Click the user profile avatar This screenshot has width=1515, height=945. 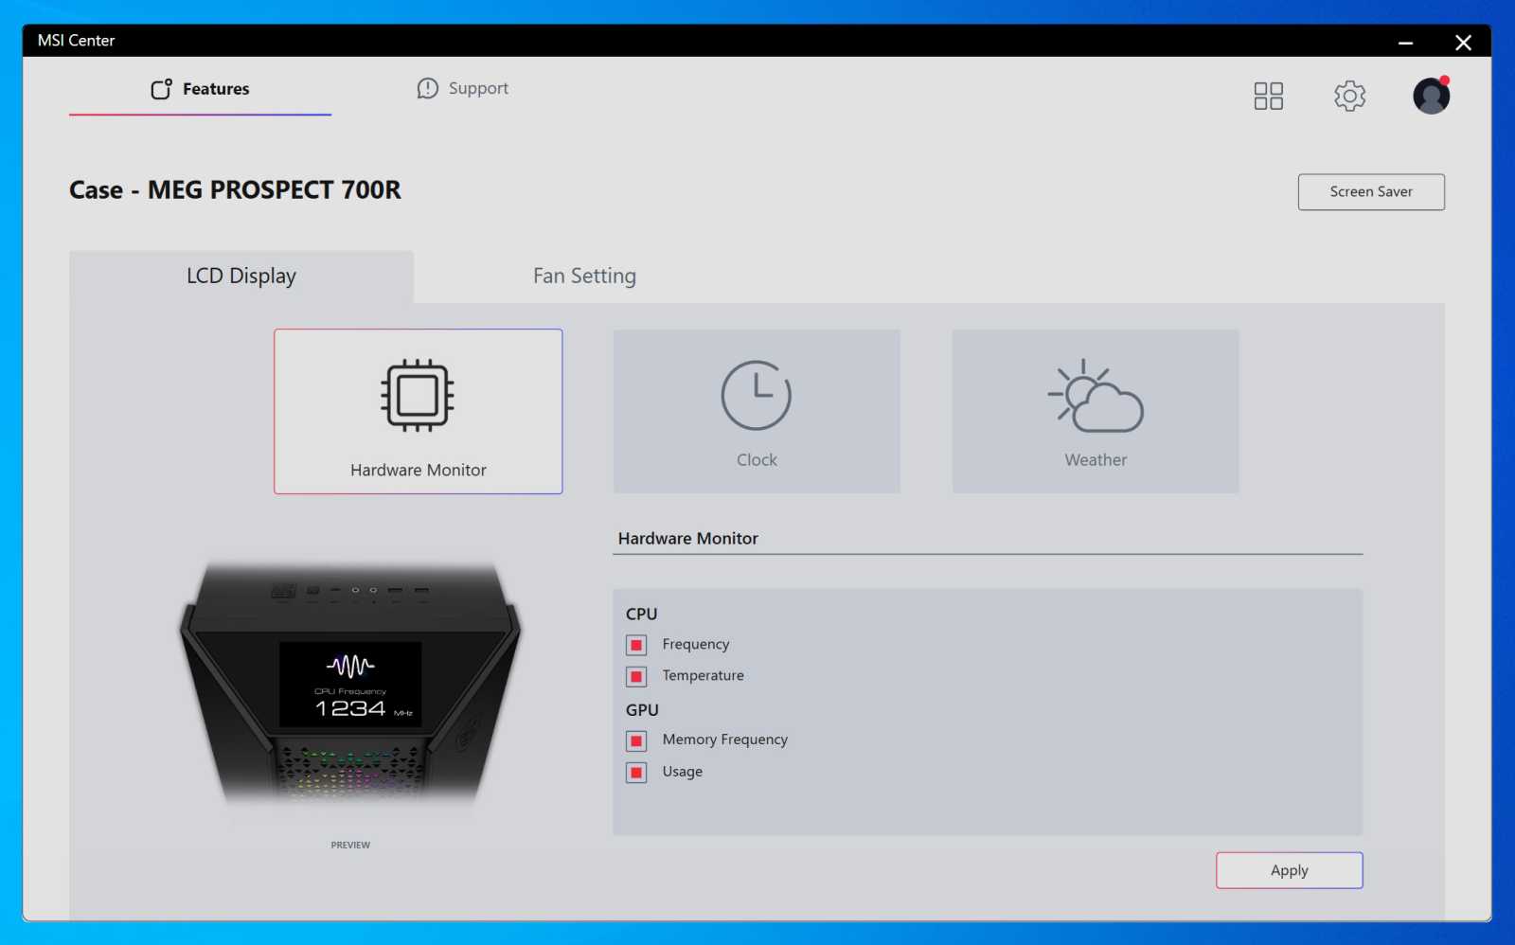tap(1431, 96)
